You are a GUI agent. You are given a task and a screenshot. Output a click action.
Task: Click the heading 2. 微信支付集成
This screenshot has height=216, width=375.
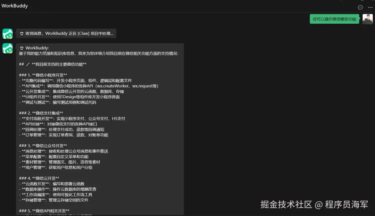[41, 113]
